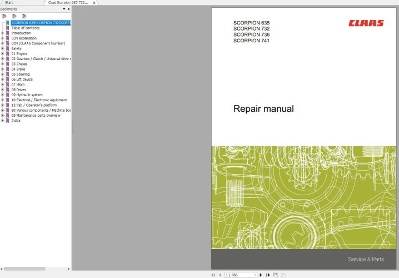
Task: Open the 10 Electrical / Electronic equipment bookmark
Action: (x=39, y=100)
